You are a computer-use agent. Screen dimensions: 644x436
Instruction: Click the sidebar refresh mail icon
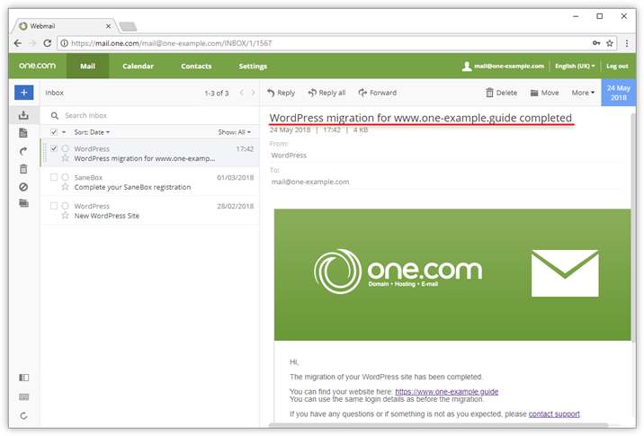[23, 415]
